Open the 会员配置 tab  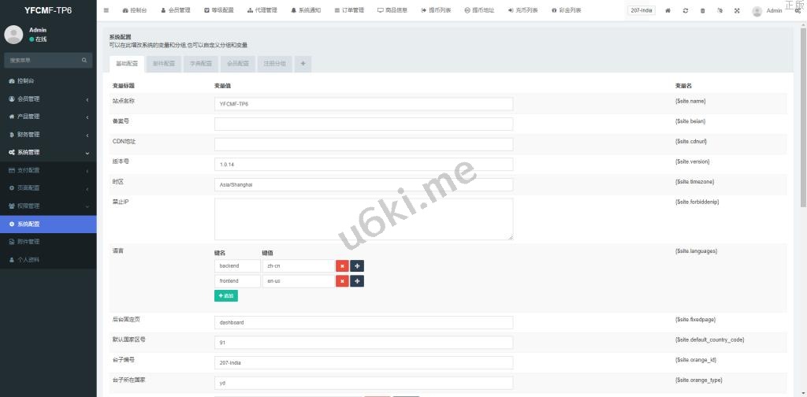tap(238, 64)
